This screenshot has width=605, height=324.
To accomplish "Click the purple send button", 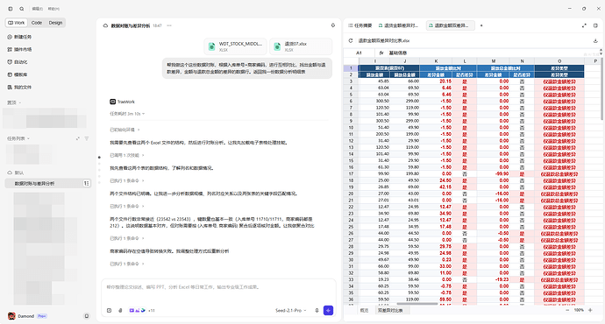I will 328,310.
